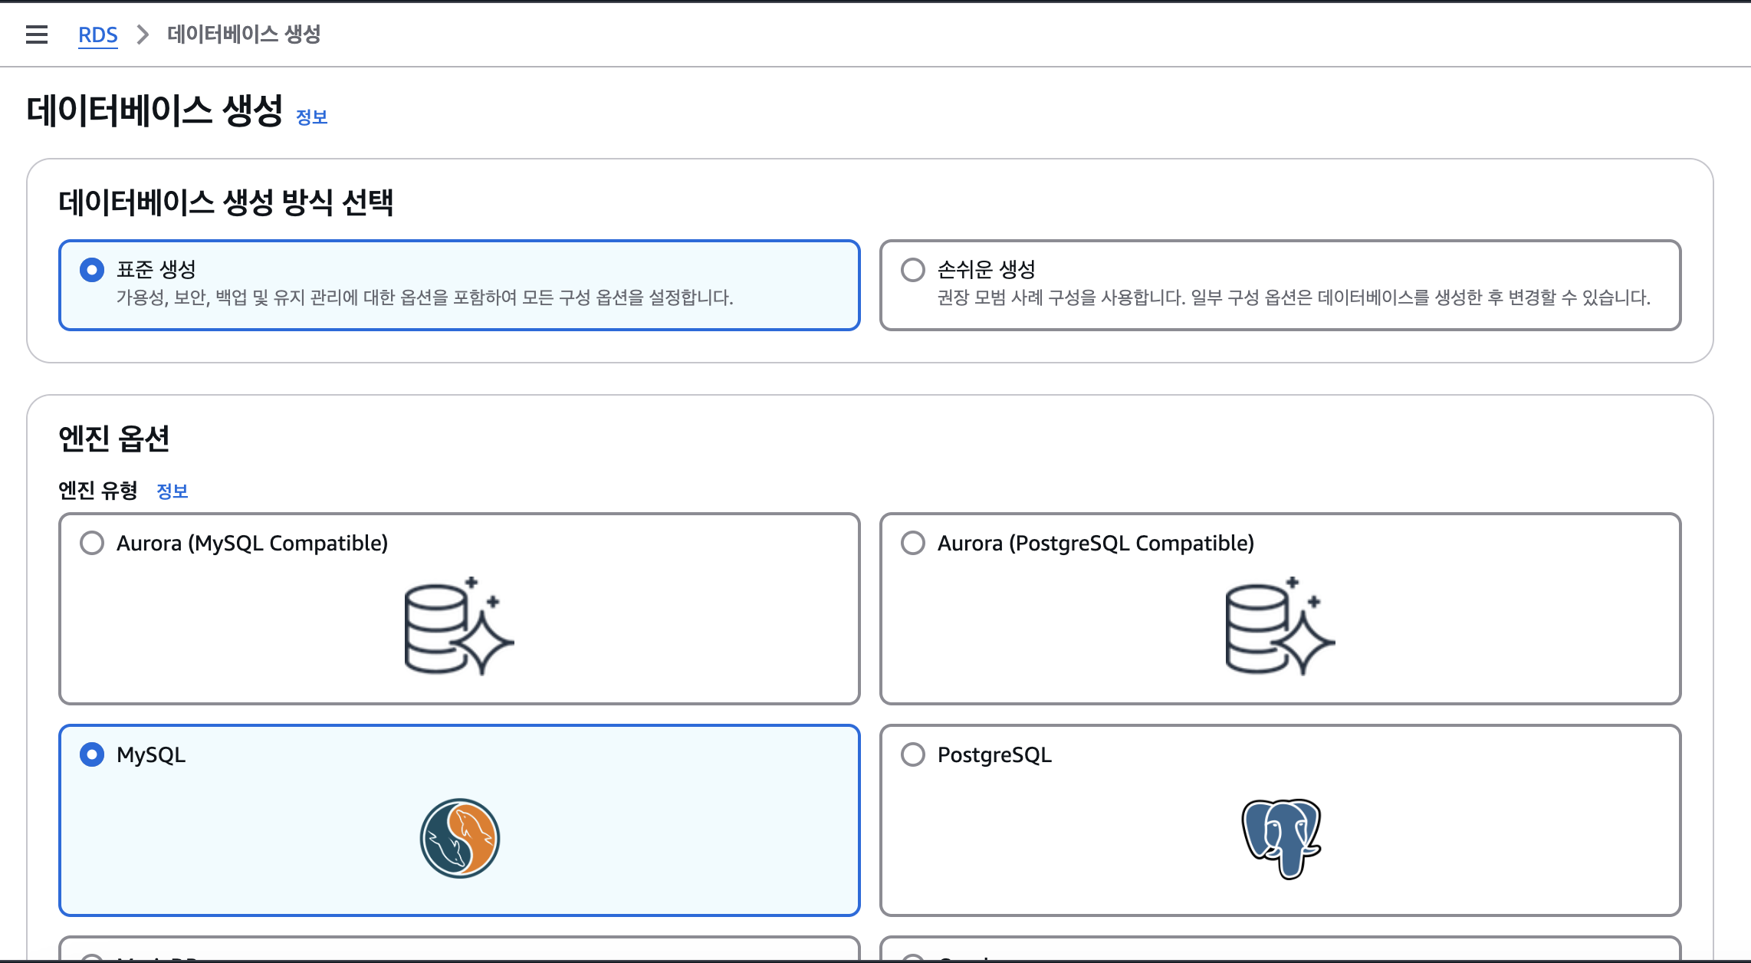
Task: Click 정보 link beside 엔진 유형
Action: [172, 491]
